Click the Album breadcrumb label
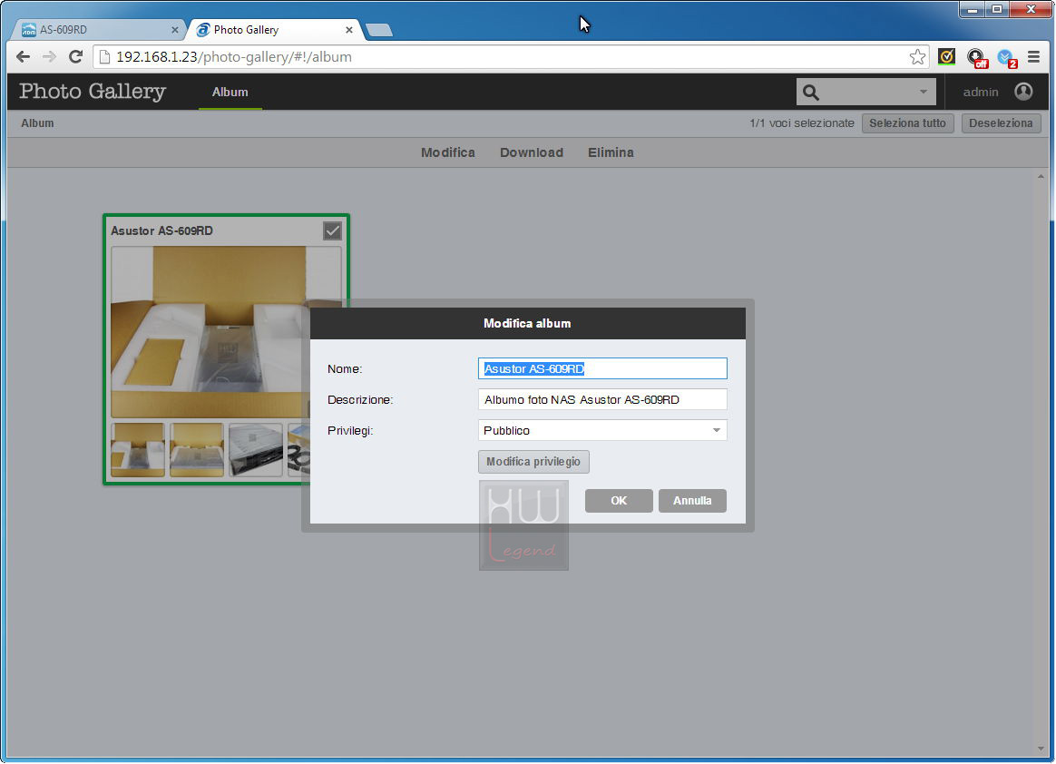Image resolution: width=1056 pixels, height=764 pixels. pos(37,123)
